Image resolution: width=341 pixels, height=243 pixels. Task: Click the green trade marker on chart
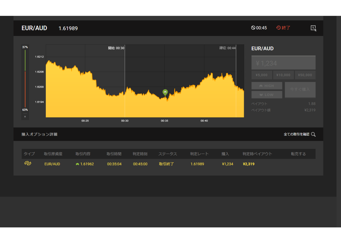165,92
